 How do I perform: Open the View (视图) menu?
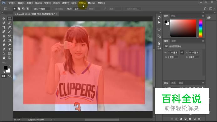coord(82,3)
